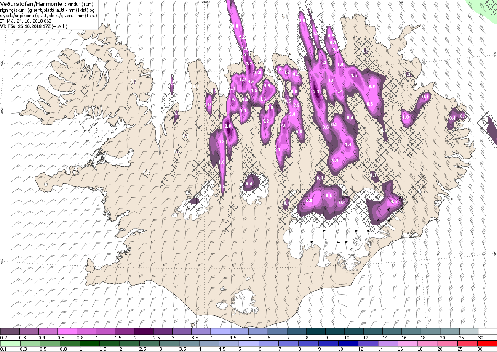Screen dimensions: 497x352
Task: Click the white snow legend swatch at 30
Action: tap(487, 331)
